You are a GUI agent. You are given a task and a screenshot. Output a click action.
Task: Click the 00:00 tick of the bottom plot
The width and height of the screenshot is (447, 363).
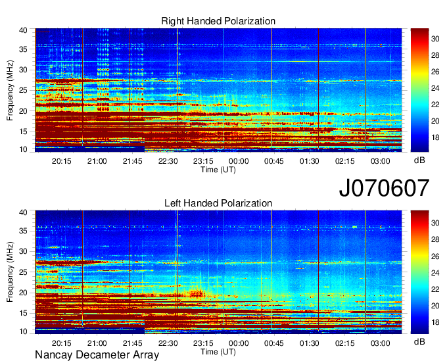pos(239,343)
